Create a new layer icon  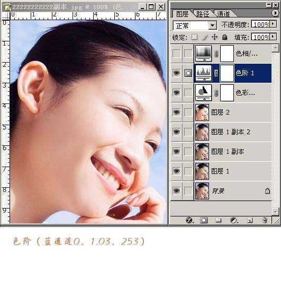coord(250,220)
